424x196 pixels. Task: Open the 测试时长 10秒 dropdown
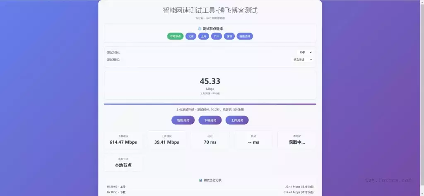tap(306, 52)
